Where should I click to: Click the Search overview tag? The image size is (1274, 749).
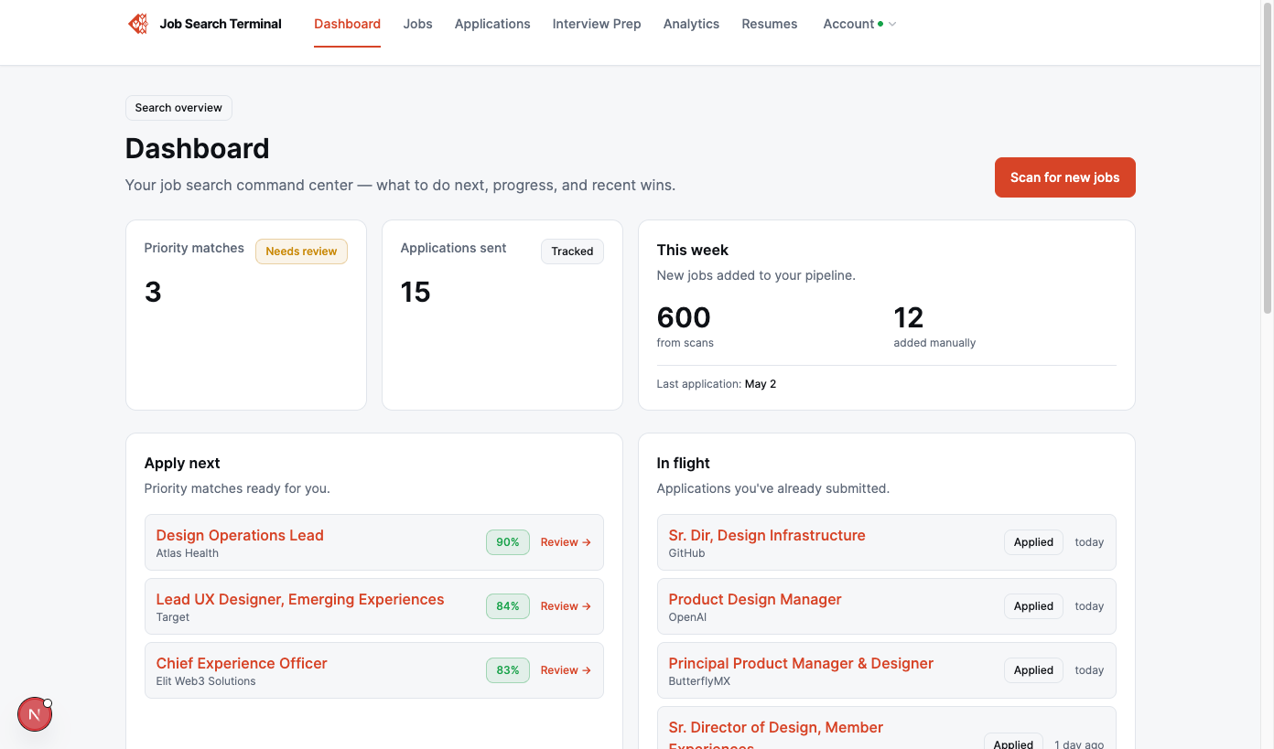click(178, 108)
